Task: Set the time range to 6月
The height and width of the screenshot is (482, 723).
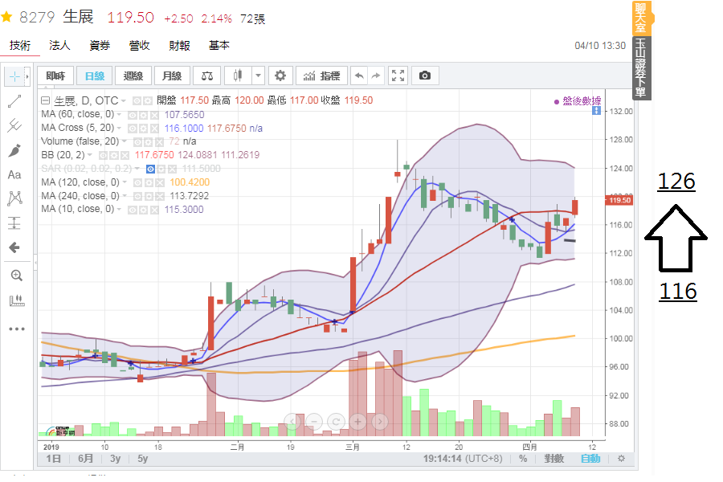Action: (x=86, y=459)
